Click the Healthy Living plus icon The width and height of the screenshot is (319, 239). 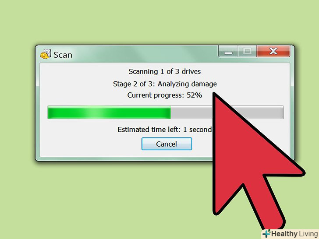266,234
